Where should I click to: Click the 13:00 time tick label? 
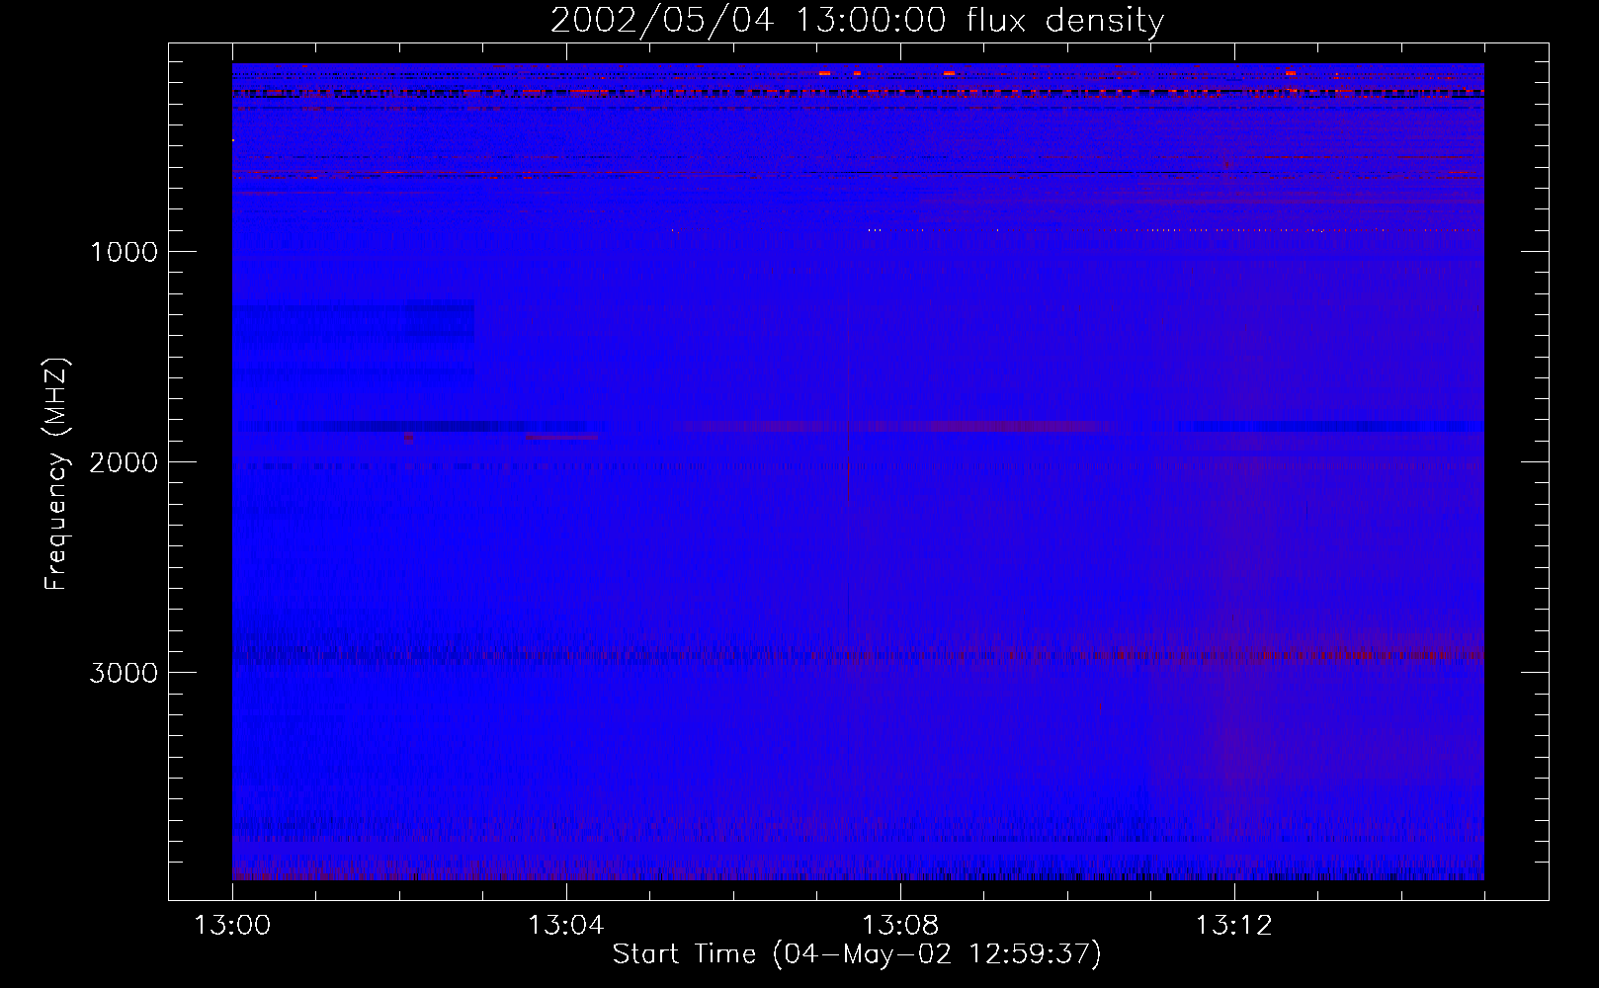232,926
